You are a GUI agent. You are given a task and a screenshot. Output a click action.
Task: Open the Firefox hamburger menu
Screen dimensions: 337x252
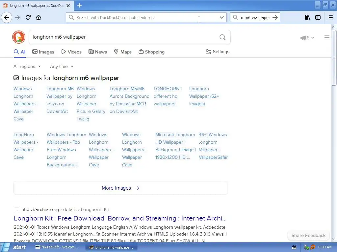click(331, 17)
